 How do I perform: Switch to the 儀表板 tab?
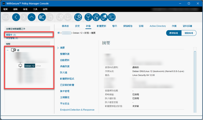tap(65, 26)
